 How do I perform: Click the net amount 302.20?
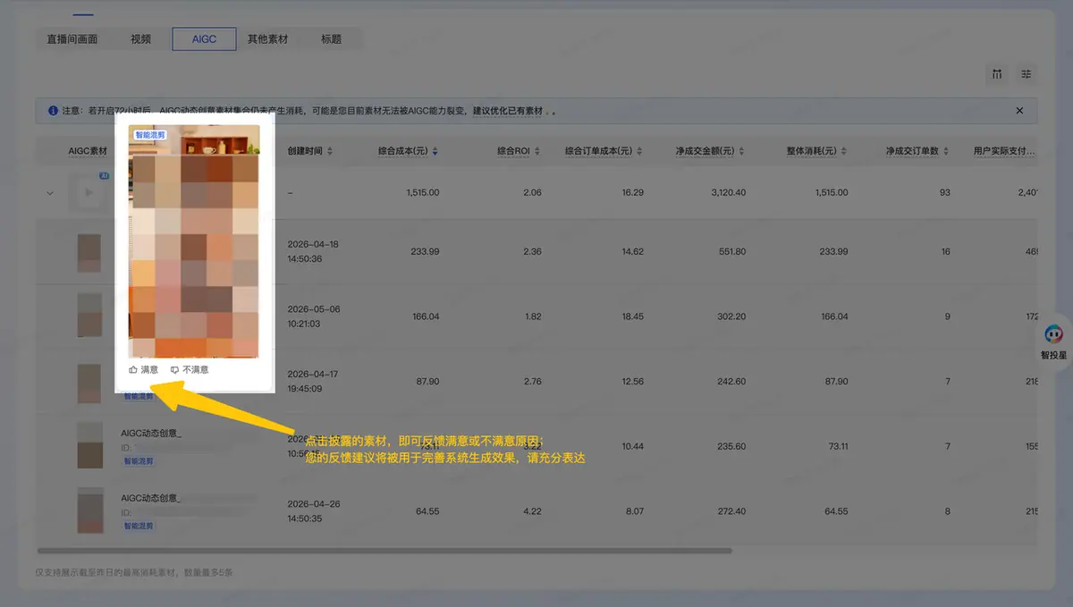731,316
